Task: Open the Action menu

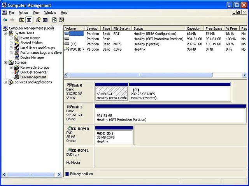Action: click(x=23, y=12)
